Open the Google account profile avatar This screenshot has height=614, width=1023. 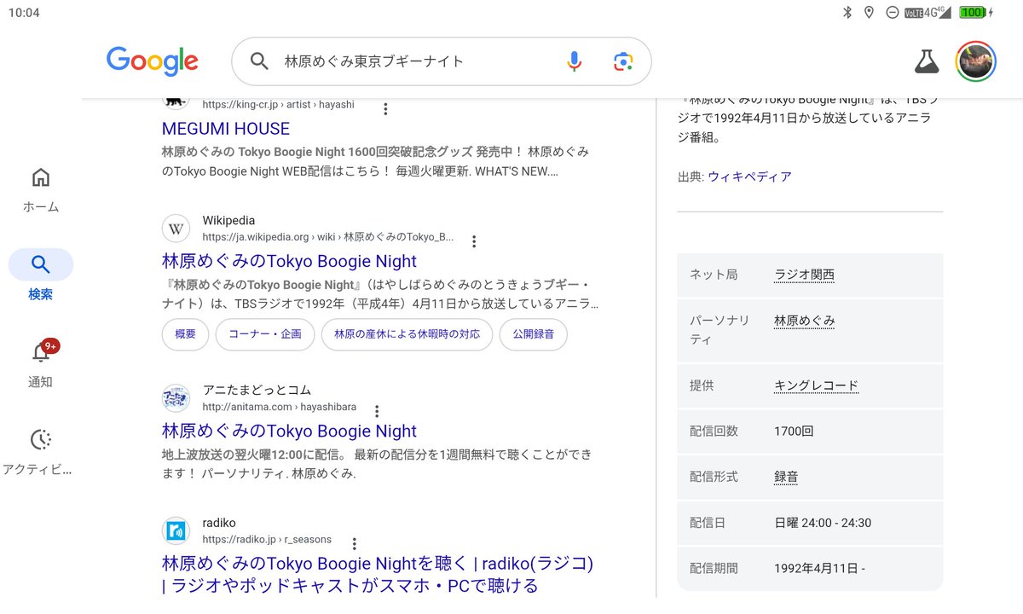pos(975,61)
